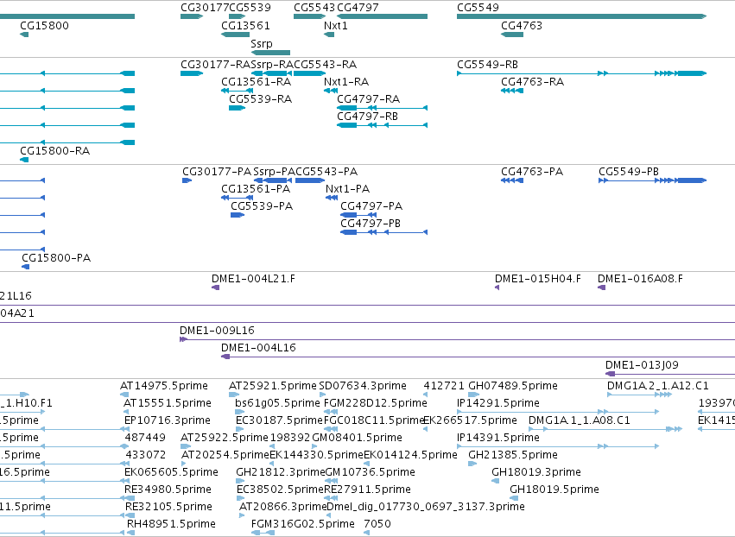Open the CG5549 gene label
735x537 pixels.
478,8
